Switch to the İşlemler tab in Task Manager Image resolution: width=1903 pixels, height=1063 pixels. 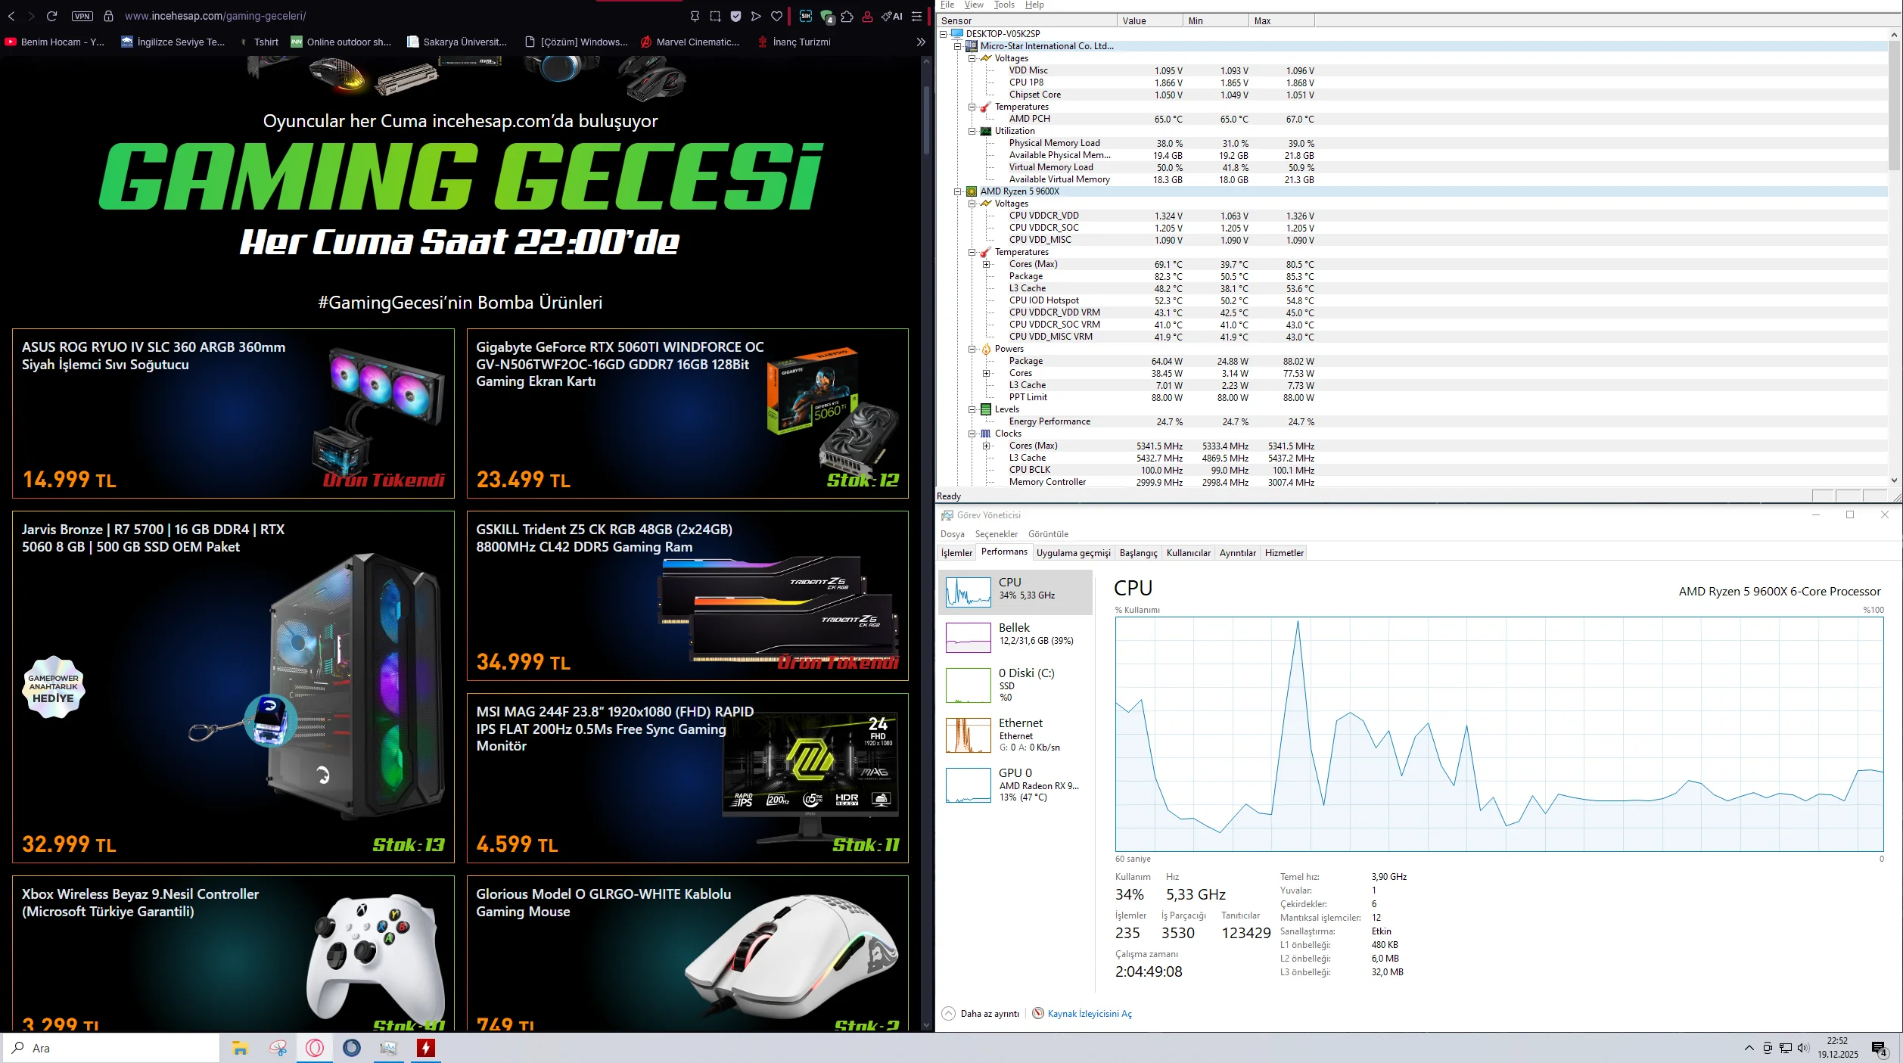pyautogui.click(x=956, y=552)
